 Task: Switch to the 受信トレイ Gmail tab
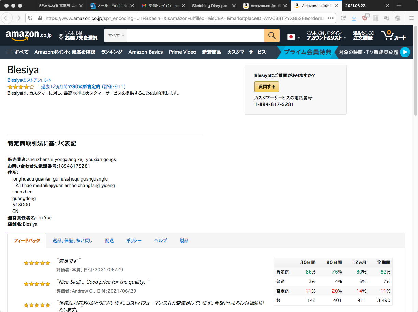point(164,6)
